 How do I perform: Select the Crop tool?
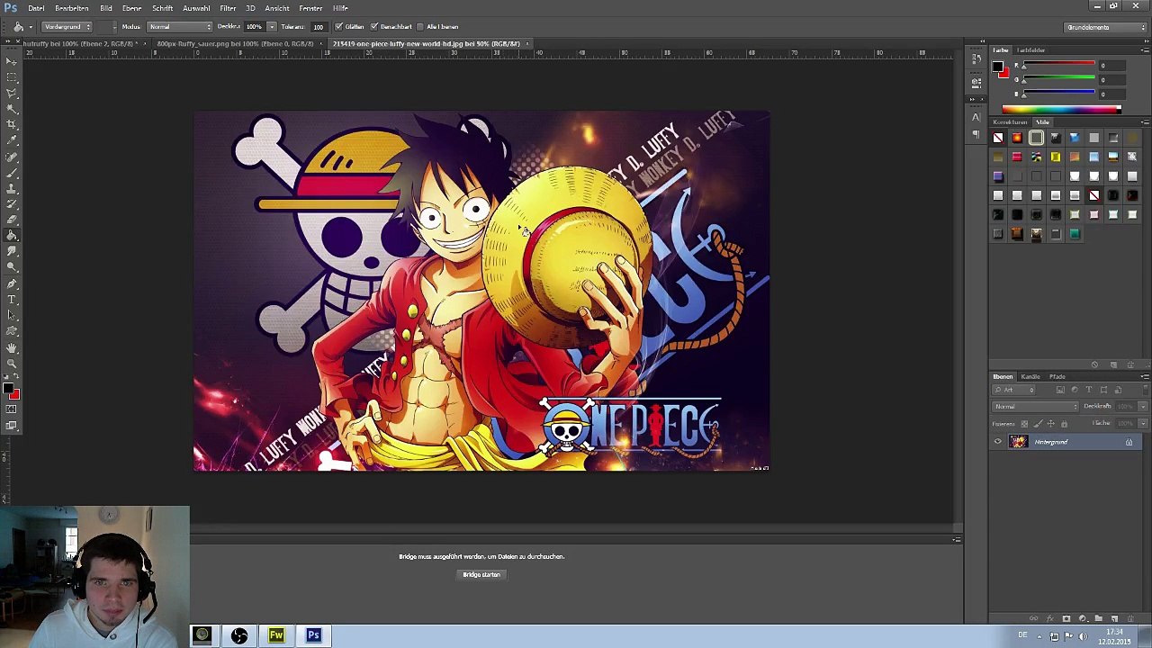[11, 124]
